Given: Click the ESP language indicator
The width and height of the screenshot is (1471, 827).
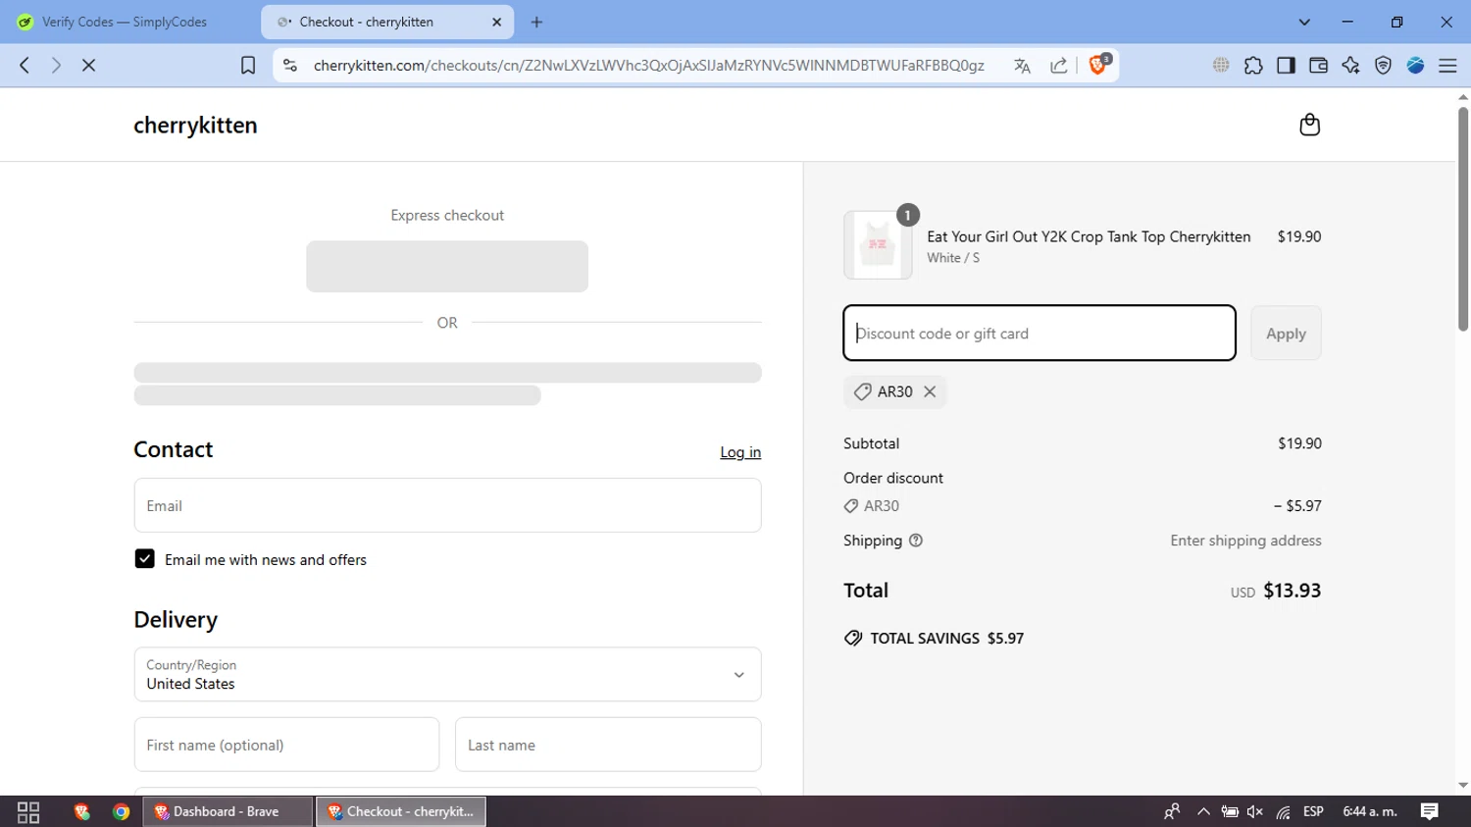Looking at the screenshot, I should coord(1313,811).
